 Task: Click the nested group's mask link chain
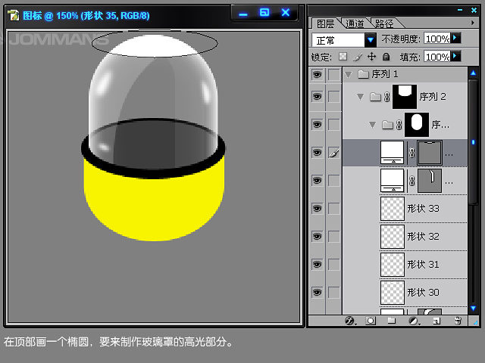click(399, 125)
